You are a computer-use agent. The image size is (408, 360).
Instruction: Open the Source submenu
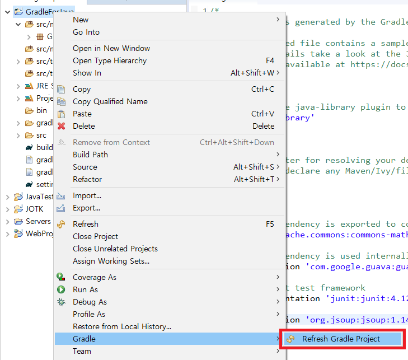[170, 167]
